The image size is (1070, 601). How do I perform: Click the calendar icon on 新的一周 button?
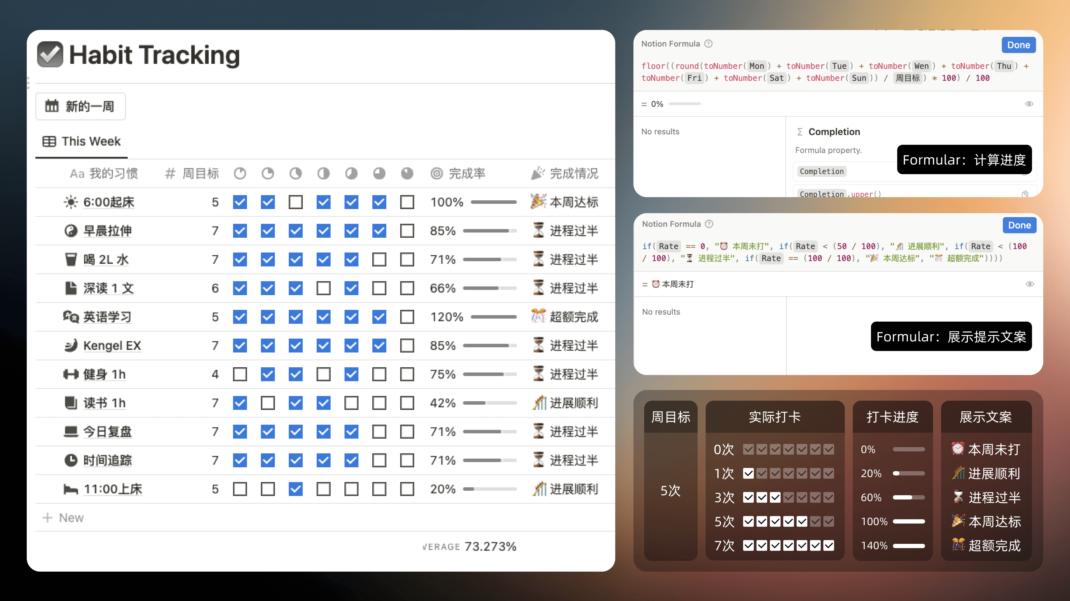tap(52, 106)
